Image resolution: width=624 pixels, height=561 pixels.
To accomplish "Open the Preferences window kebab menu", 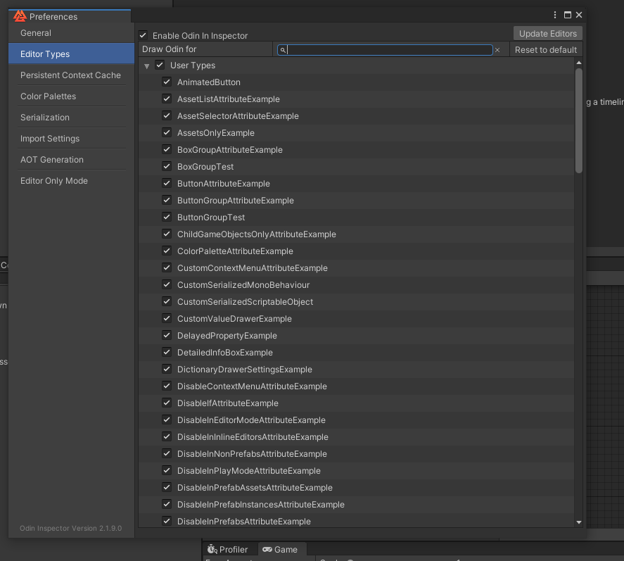I will coord(556,15).
